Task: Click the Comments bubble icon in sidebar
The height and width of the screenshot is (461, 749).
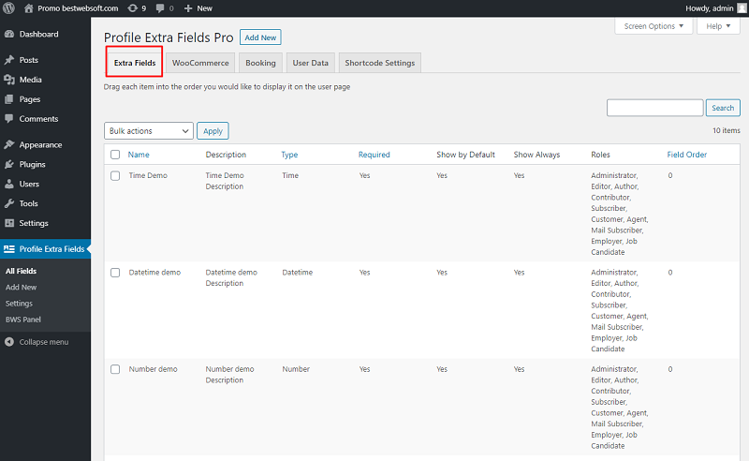Action: [9, 119]
